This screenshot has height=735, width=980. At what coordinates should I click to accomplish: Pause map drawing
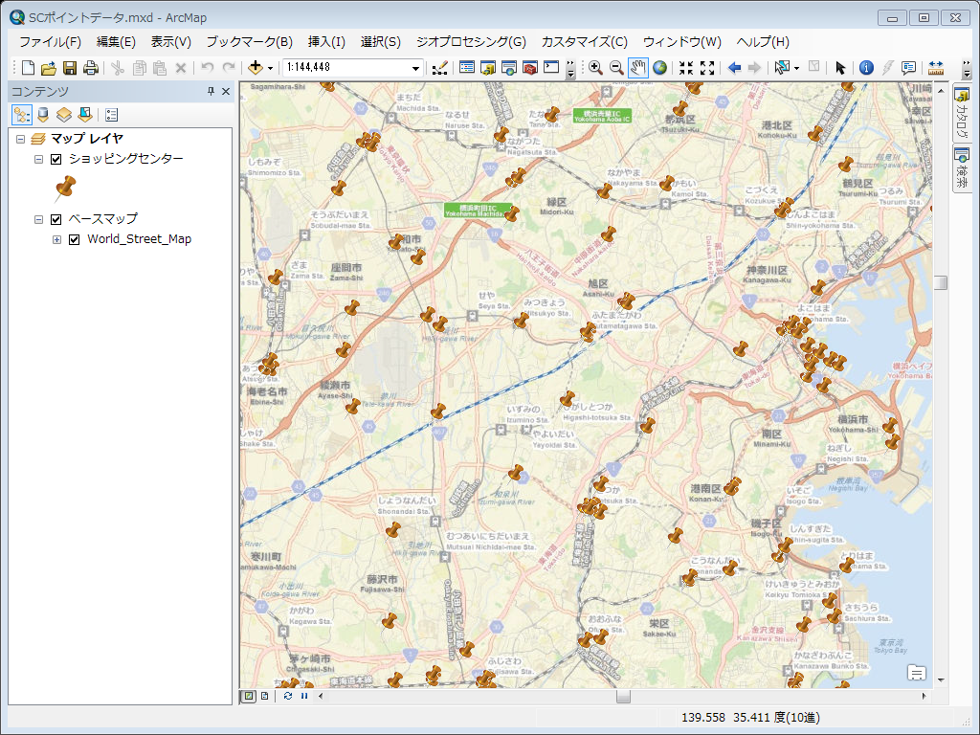[x=304, y=696]
